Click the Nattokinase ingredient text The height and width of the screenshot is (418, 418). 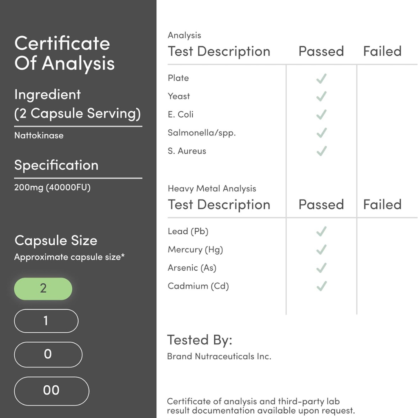(39, 136)
